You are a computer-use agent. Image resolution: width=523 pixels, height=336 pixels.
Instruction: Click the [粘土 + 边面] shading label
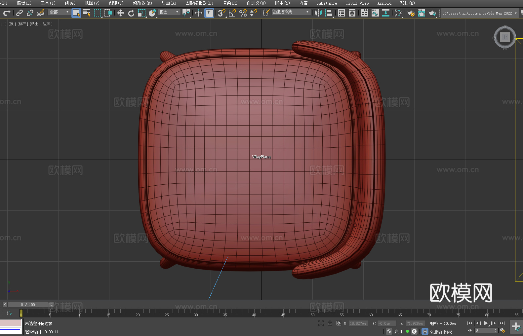41,24
